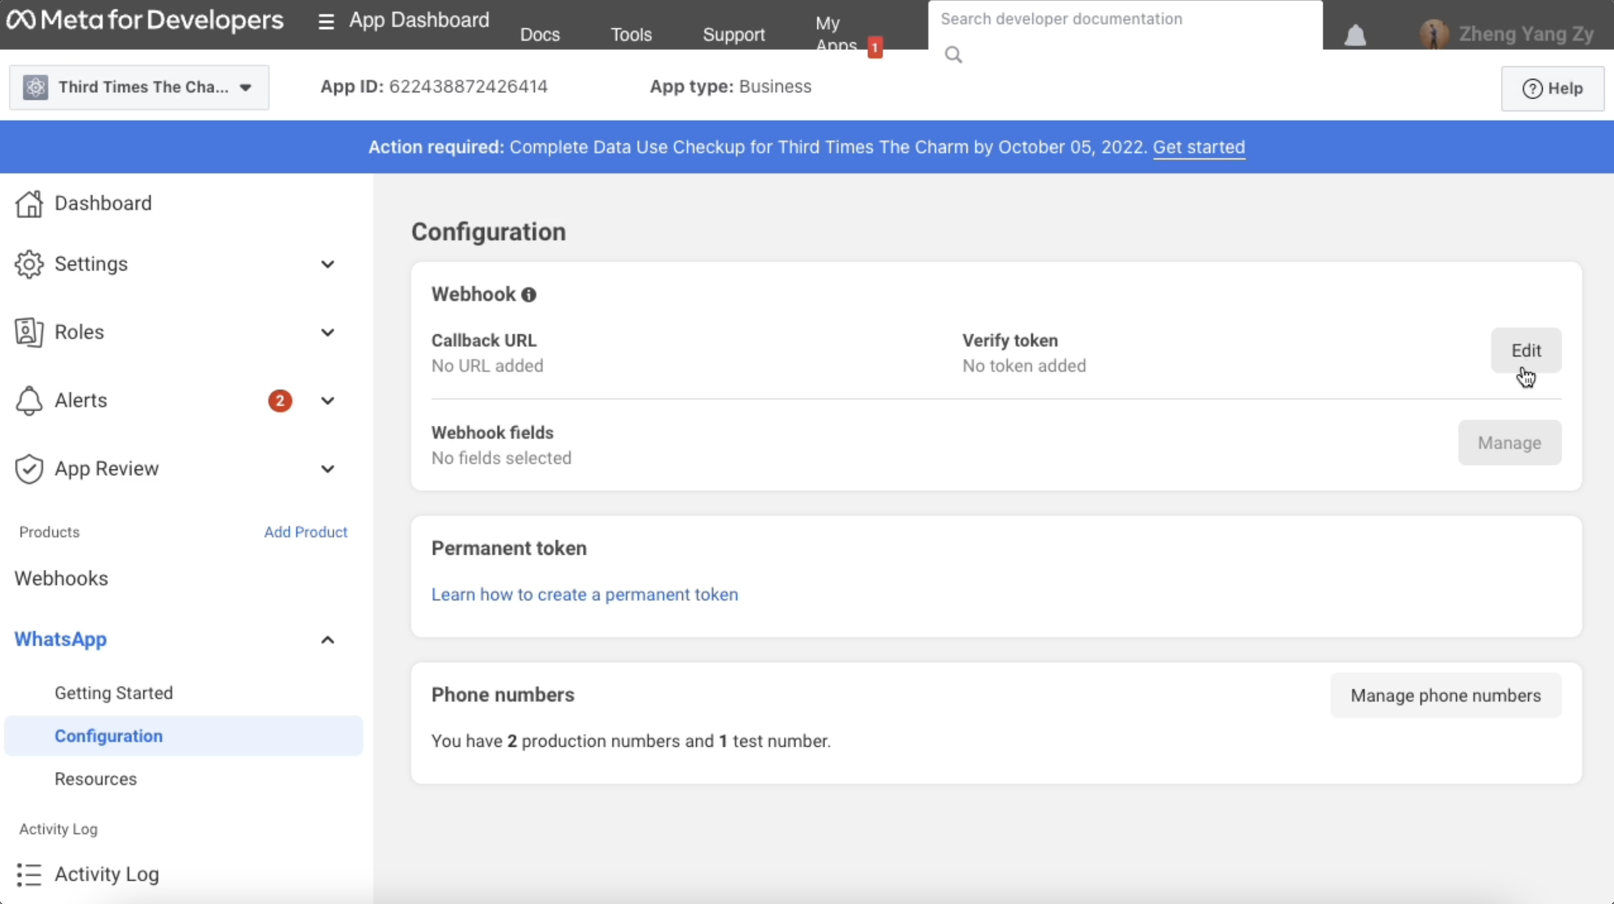1614x904 pixels.
Task: Click the search magnifier icon
Action: pyautogui.click(x=953, y=55)
